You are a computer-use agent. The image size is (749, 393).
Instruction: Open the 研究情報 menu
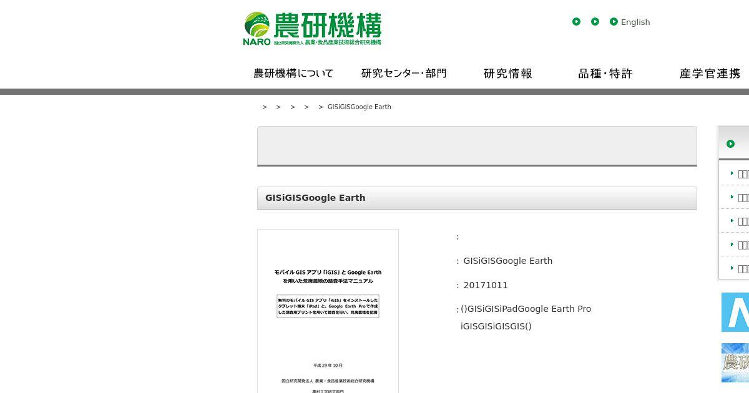pyautogui.click(x=508, y=74)
